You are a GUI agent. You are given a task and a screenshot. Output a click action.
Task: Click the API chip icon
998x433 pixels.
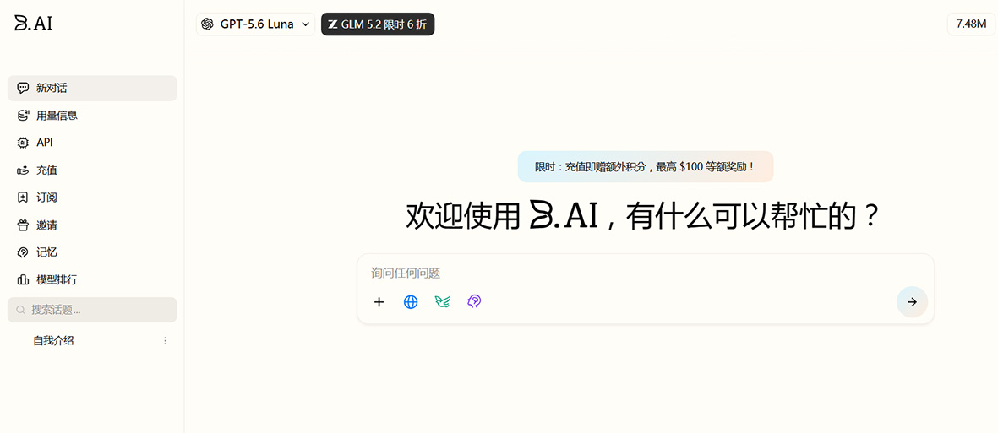(x=23, y=143)
